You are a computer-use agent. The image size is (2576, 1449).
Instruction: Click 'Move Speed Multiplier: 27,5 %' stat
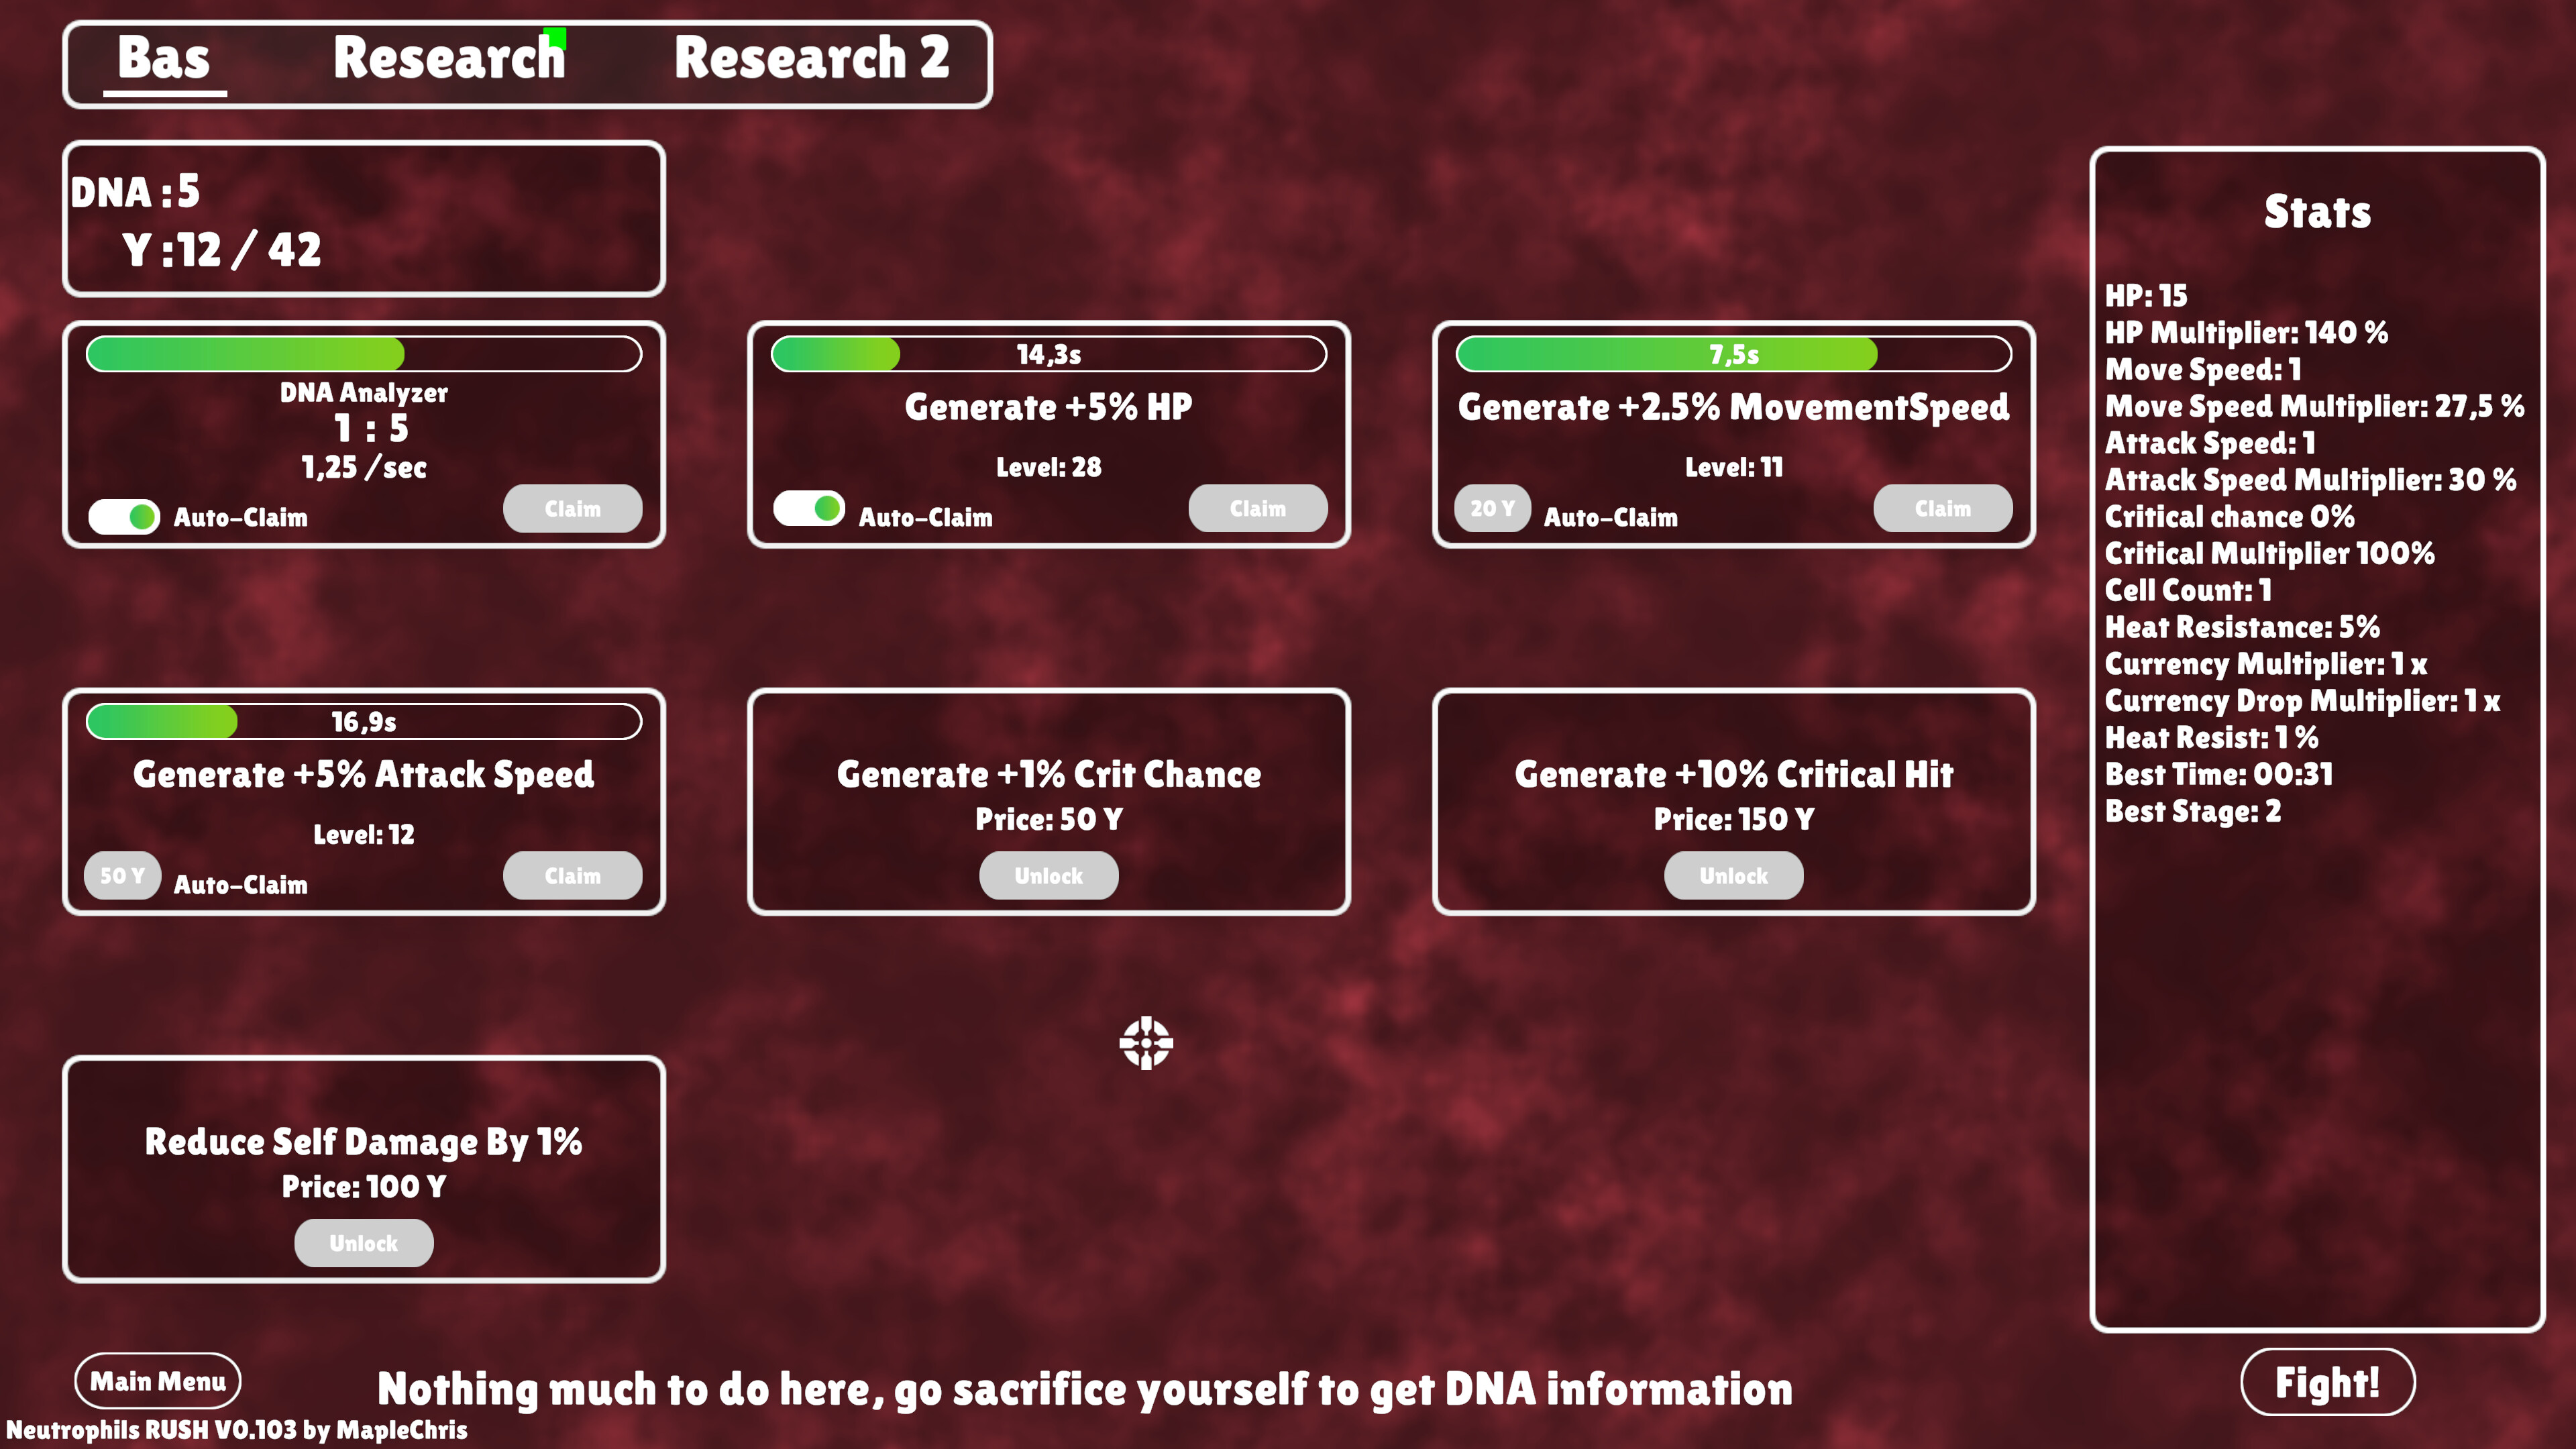tap(2314, 406)
